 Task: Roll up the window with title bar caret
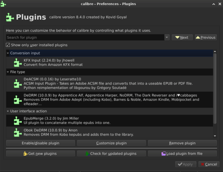[214, 4]
